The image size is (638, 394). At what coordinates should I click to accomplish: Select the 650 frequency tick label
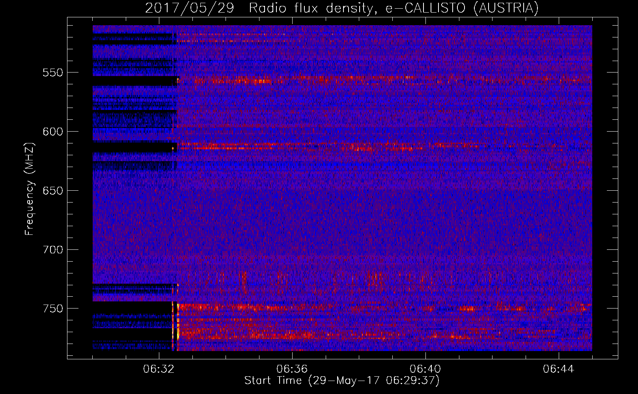point(53,191)
